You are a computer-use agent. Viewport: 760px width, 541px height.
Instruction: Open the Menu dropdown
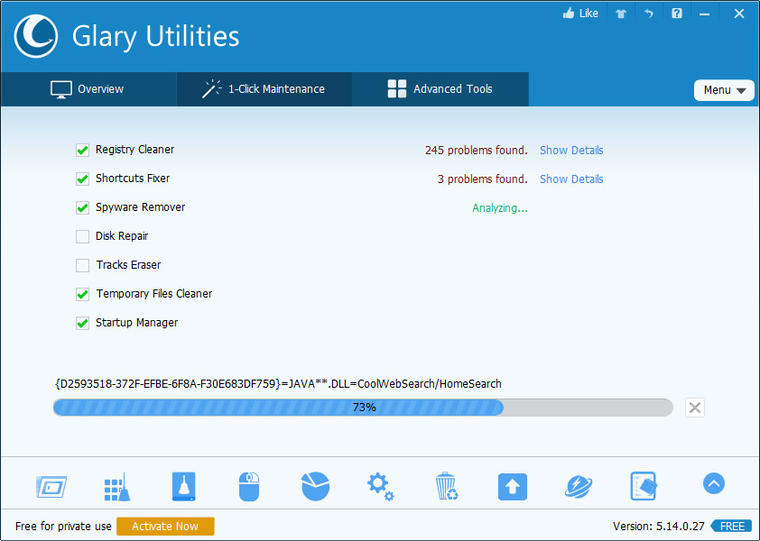(x=724, y=90)
